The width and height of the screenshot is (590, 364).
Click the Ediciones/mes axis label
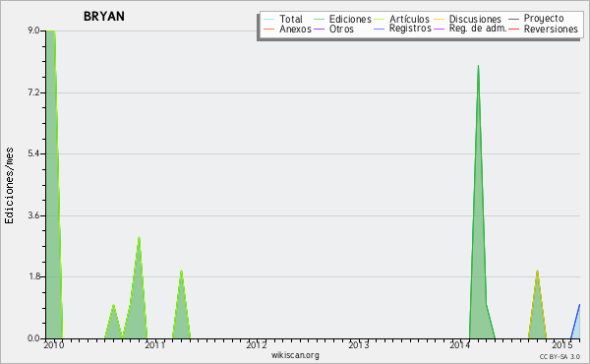tap(9, 186)
